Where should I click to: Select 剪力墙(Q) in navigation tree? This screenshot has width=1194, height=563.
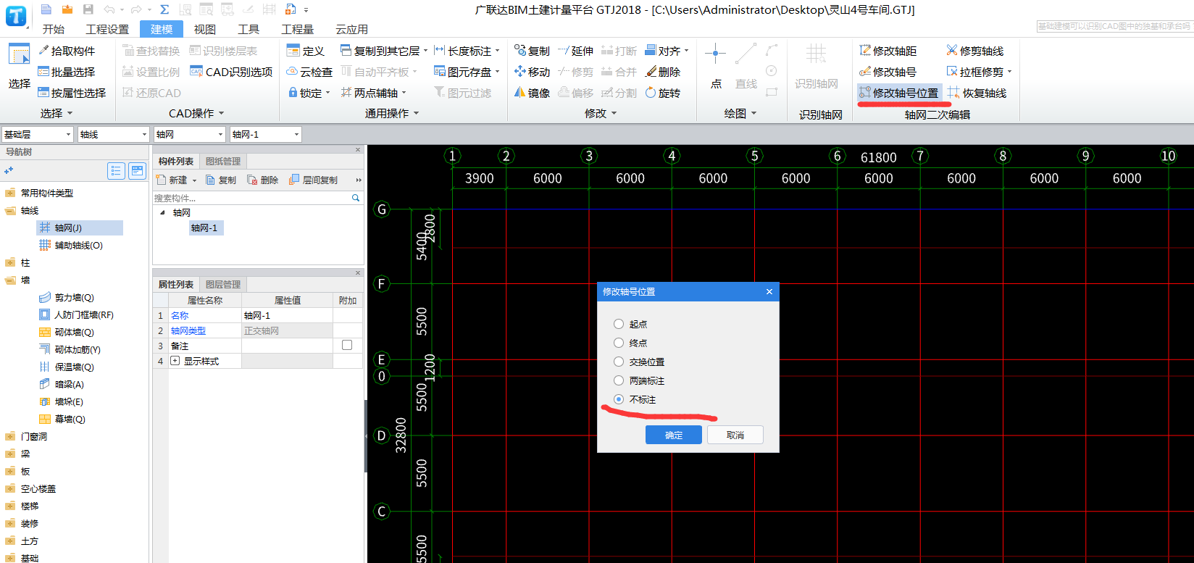pyautogui.click(x=67, y=297)
